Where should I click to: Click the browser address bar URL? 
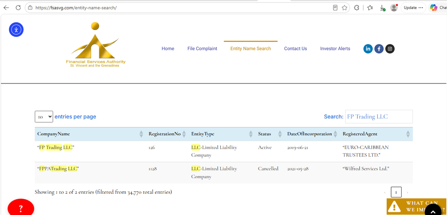(x=76, y=8)
